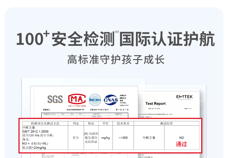Click the 100+ 安全检测 headline text
The image size is (228, 158).
(65, 39)
